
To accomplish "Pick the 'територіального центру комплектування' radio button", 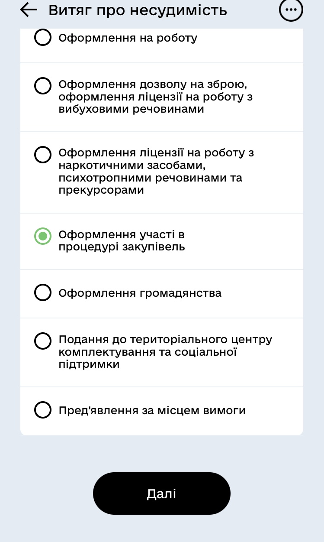I will click(42, 341).
